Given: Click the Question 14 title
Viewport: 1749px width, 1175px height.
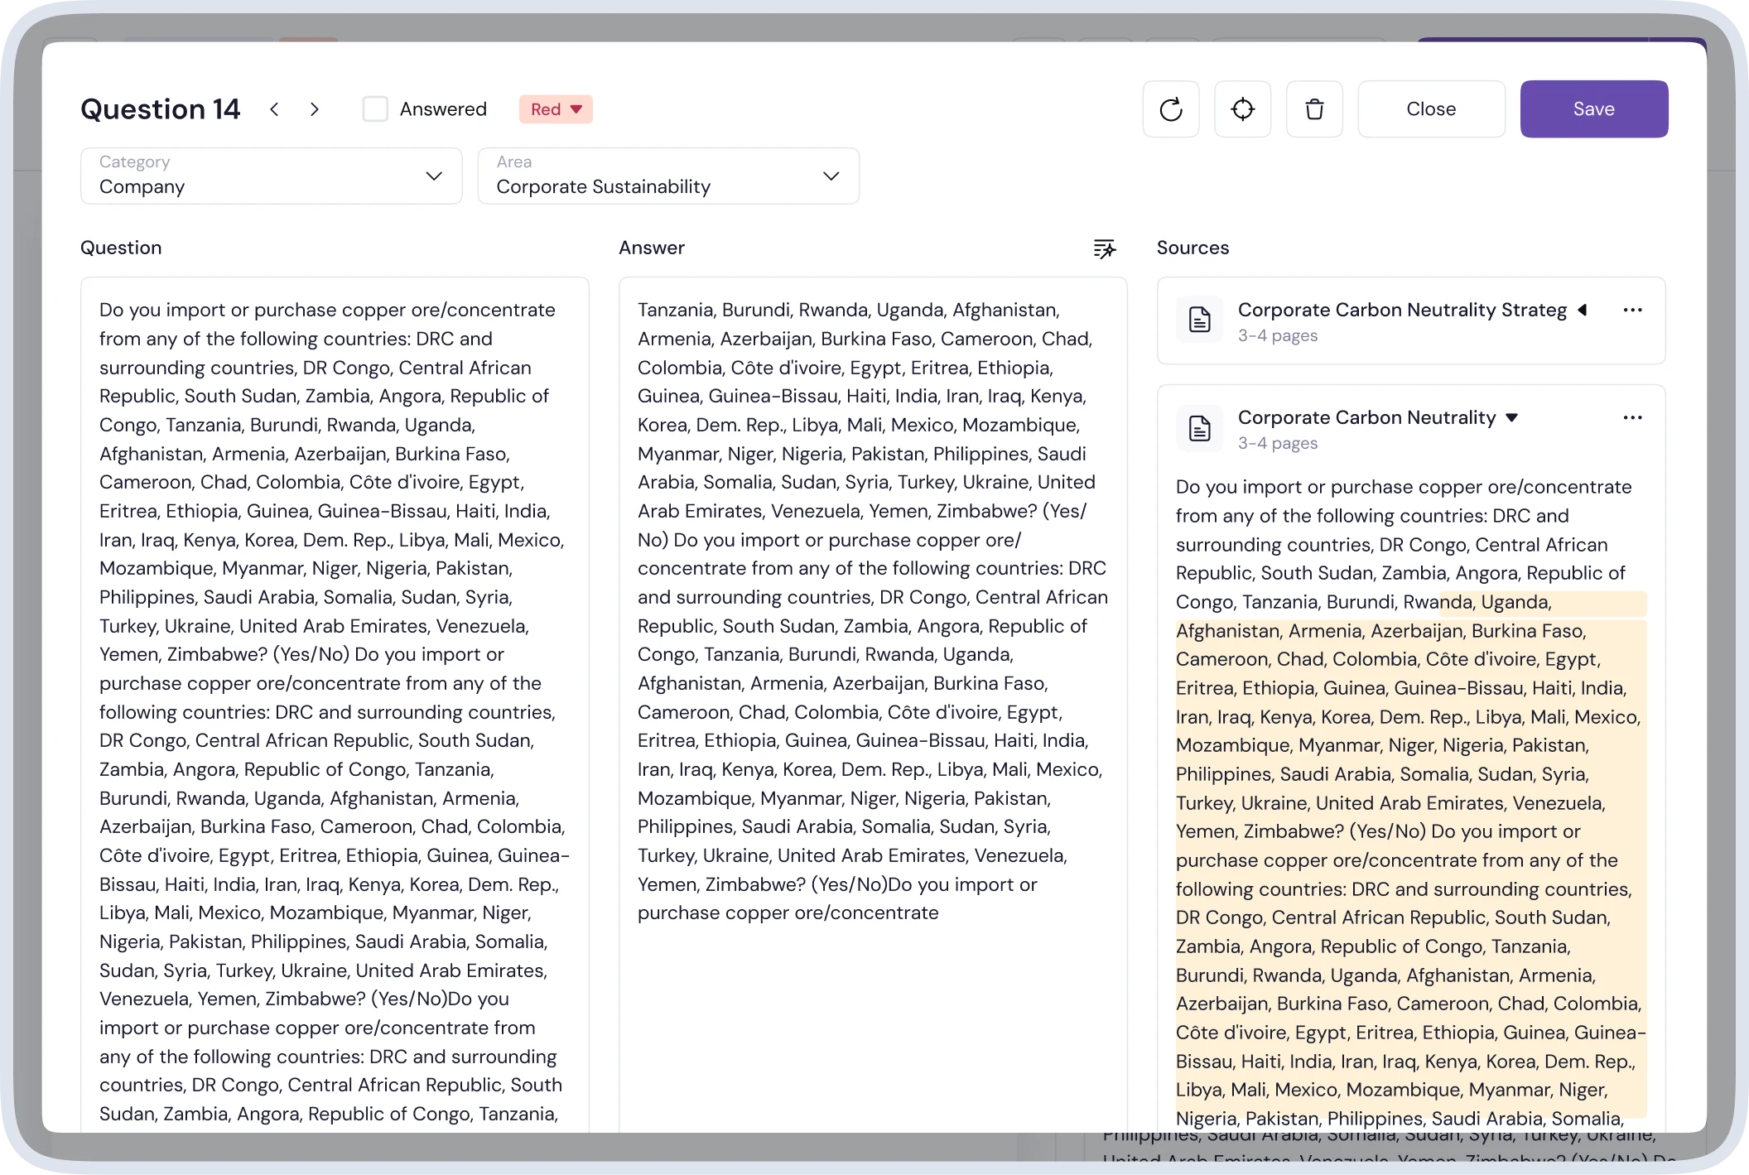Looking at the screenshot, I should coord(160,109).
